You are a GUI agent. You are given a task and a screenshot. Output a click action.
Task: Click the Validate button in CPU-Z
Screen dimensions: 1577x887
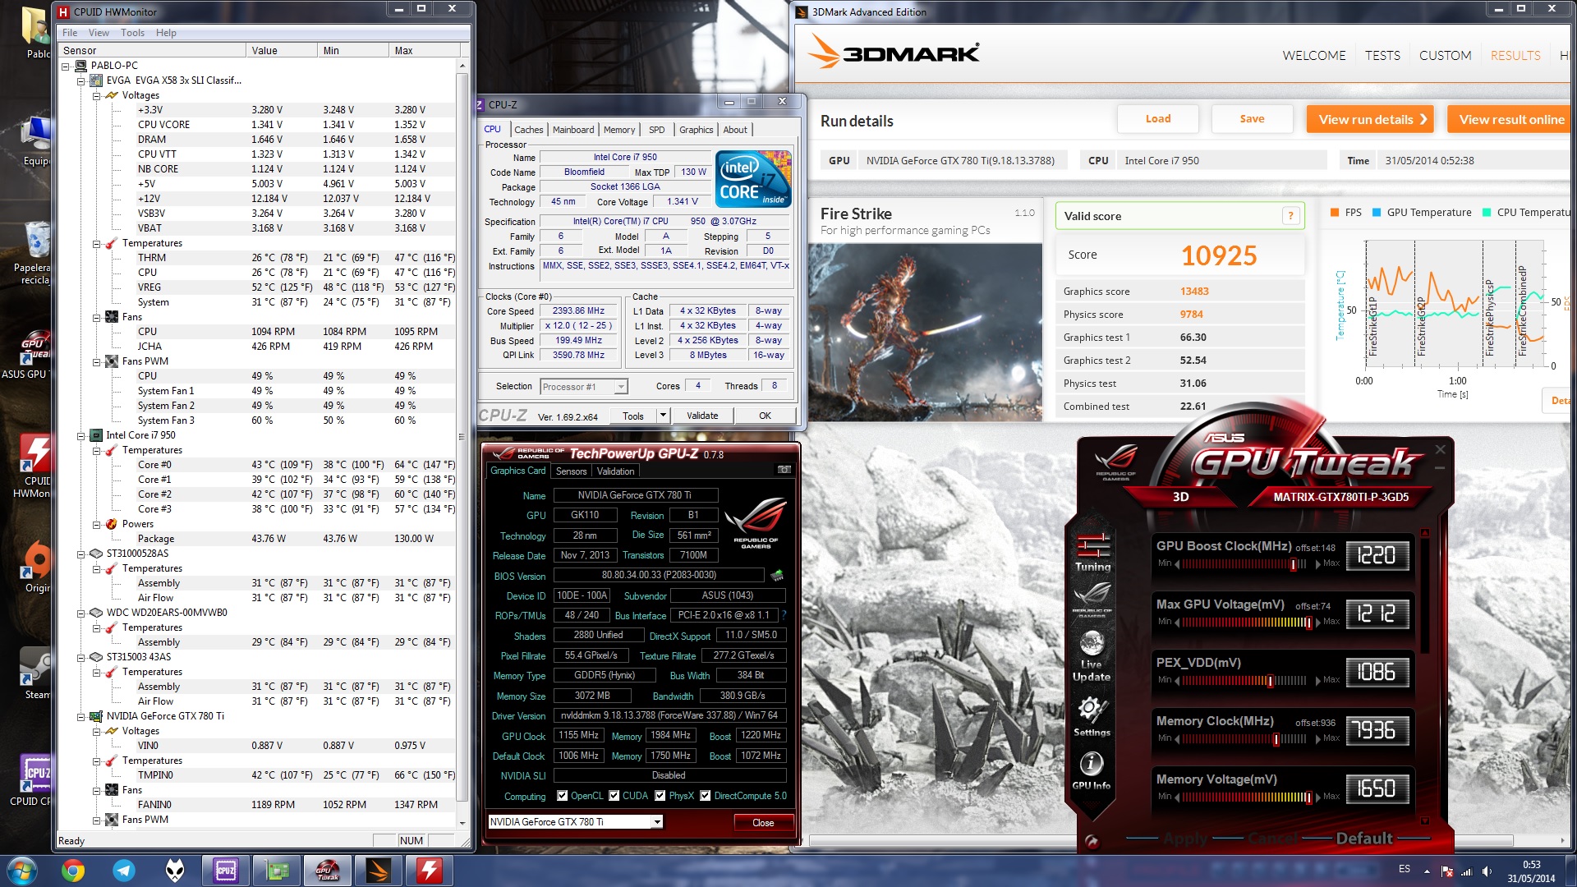tap(701, 416)
